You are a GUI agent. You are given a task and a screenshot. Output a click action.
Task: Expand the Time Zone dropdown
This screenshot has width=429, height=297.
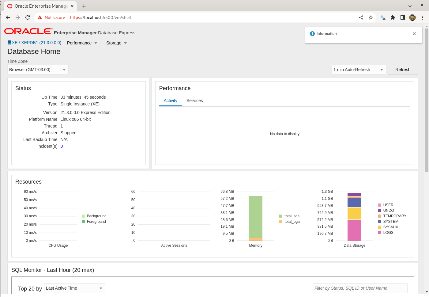pos(38,70)
